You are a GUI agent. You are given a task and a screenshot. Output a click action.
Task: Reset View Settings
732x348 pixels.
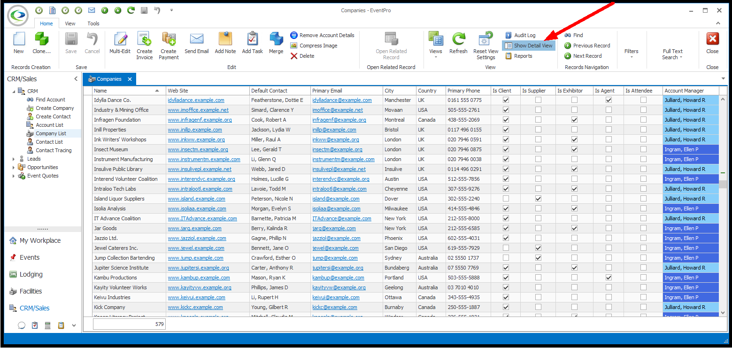485,46
